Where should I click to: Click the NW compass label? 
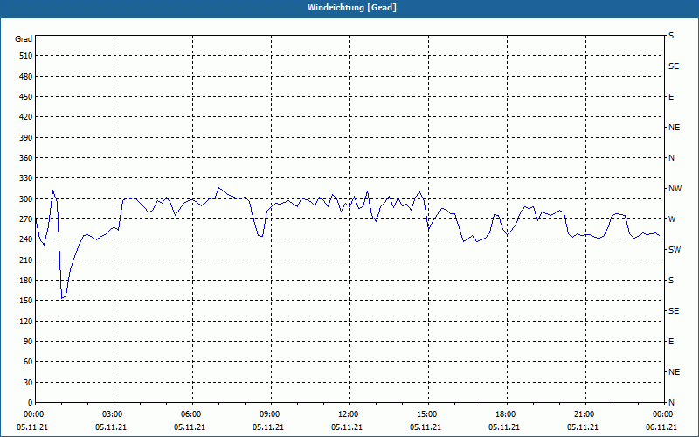tap(675, 189)
